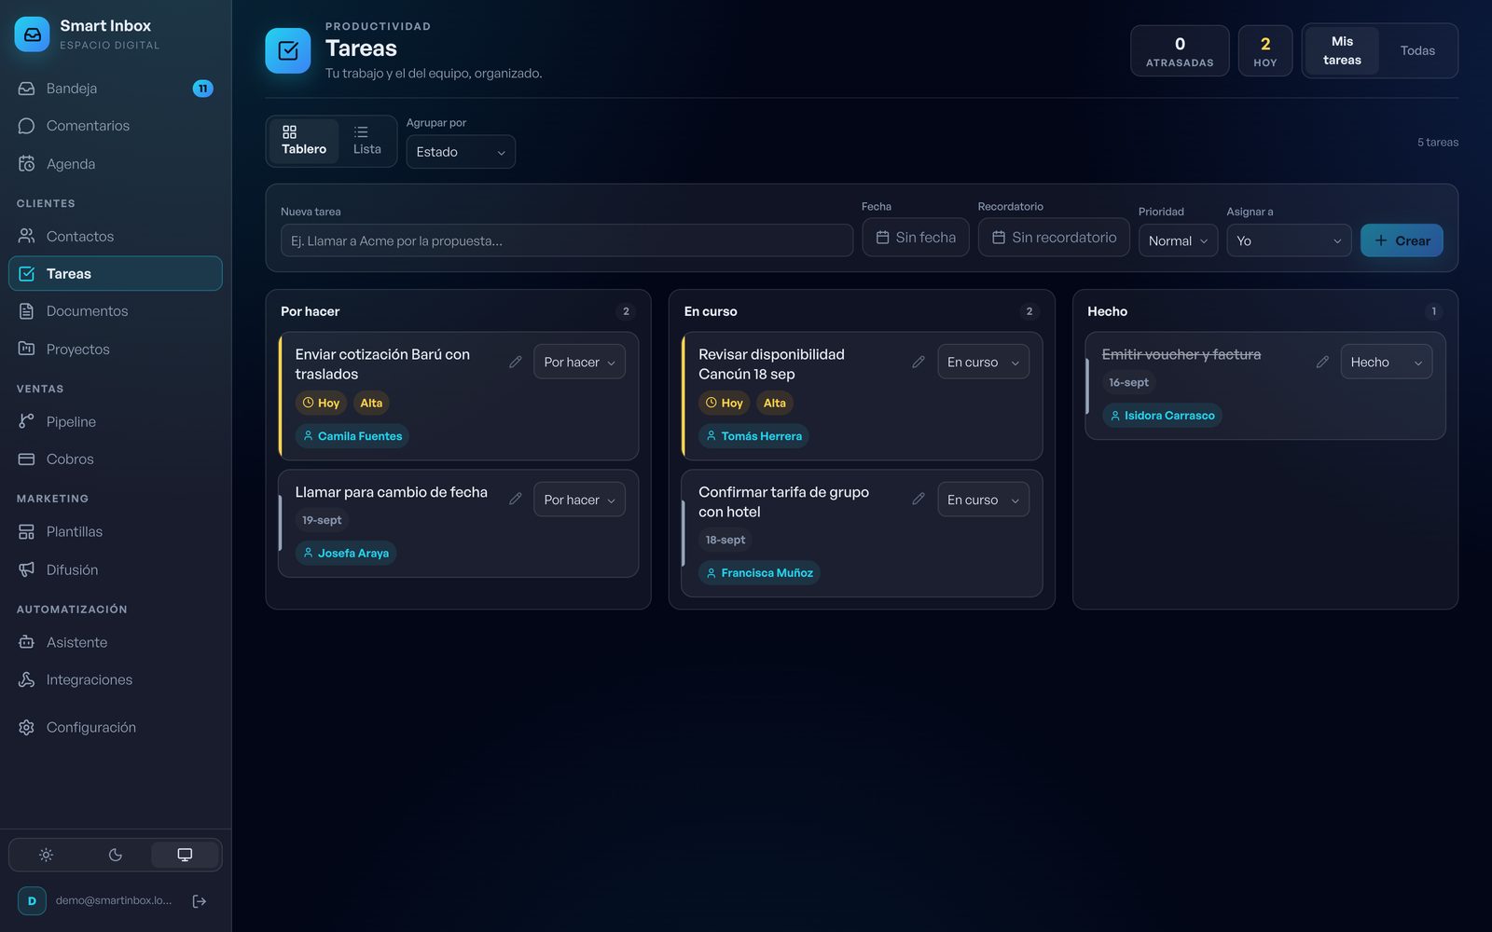Change 'Emitir voucher' status Hecho dropdown
The height and width of the screenshot is (932, 1492).
click(1387, 362)
